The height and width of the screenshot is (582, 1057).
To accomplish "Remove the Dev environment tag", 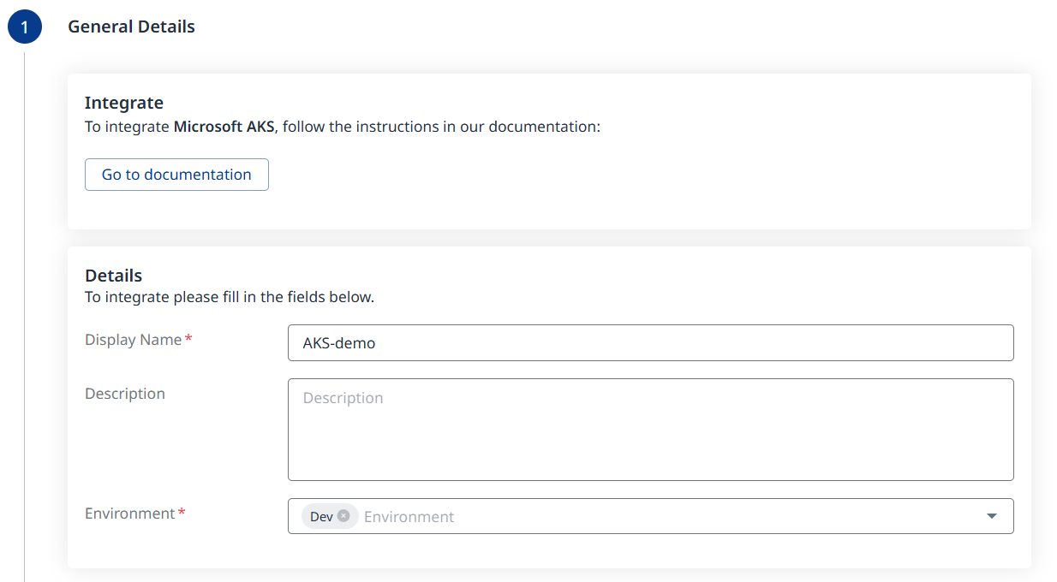I will (343, 516).
